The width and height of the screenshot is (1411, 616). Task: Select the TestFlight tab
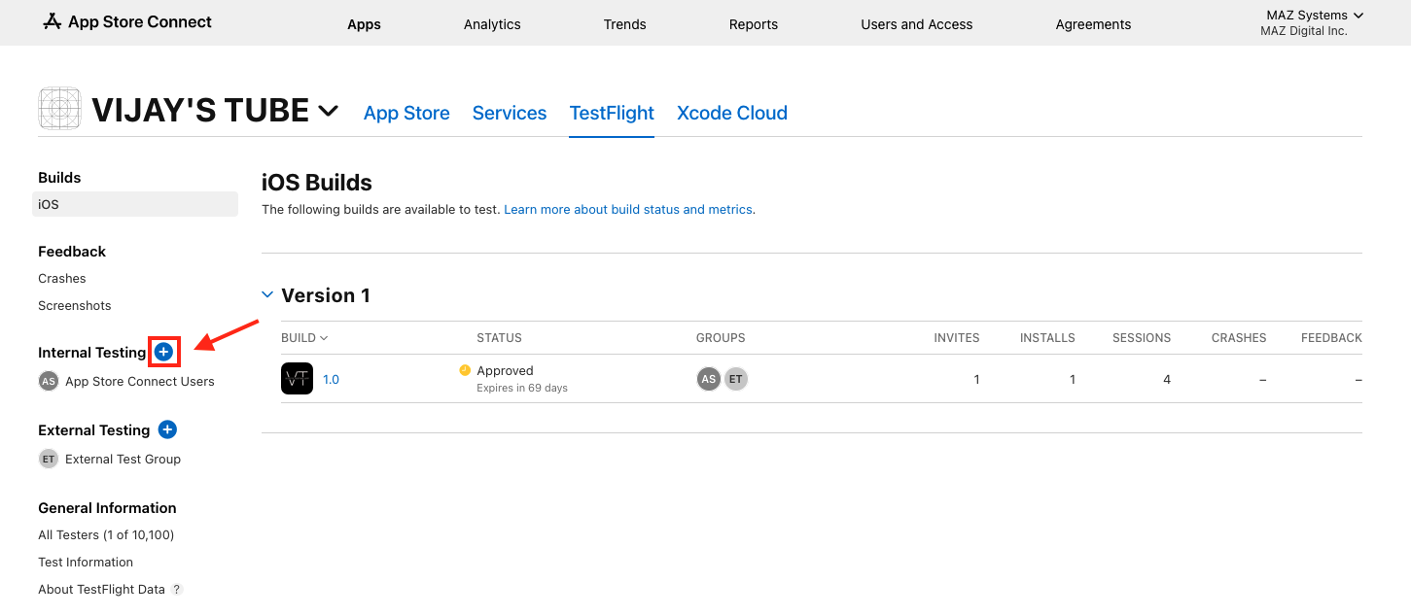click(x=612, y=113)
